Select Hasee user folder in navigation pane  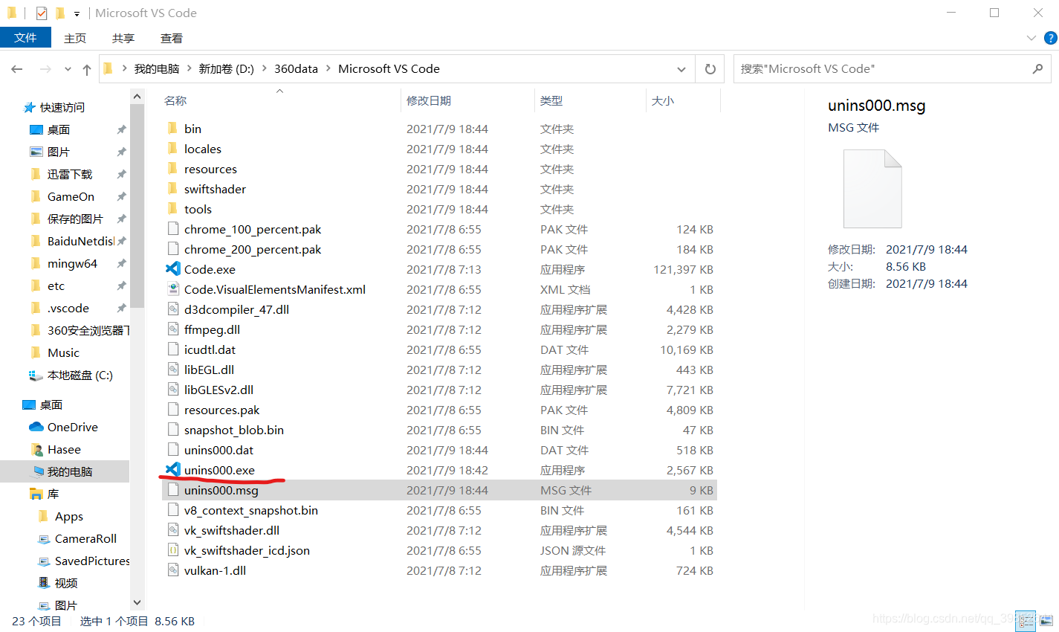click(65, 449)
